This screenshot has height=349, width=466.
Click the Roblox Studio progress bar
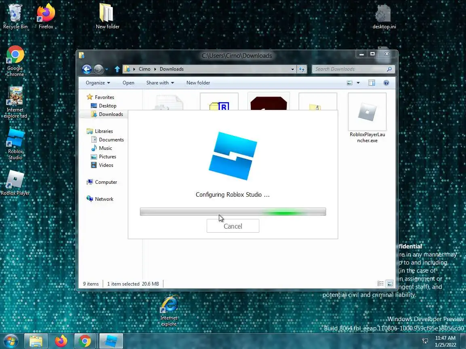point(233,212)
